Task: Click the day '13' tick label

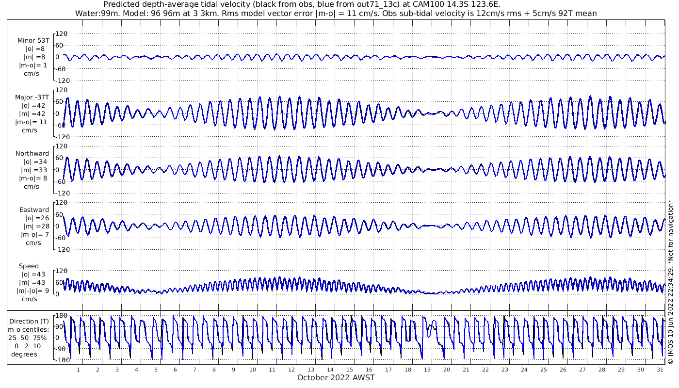Action: tap(311, 370)
